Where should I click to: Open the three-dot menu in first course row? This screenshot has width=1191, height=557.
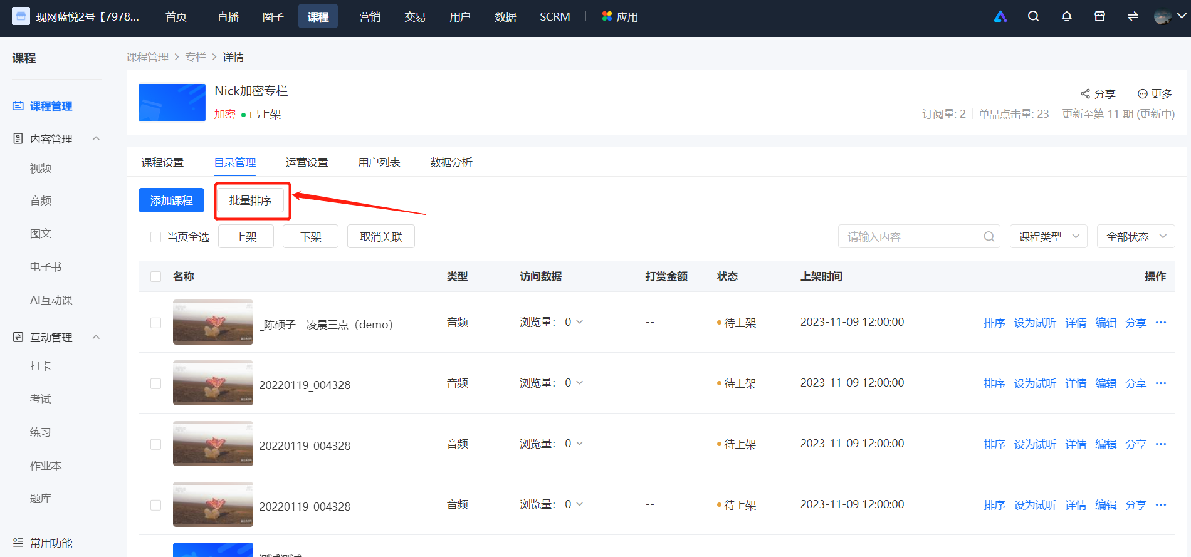click(x=1161, y=323)
